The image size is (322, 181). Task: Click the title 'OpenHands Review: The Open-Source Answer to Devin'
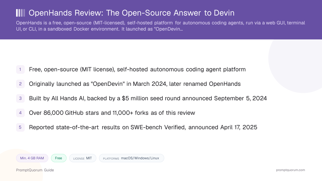click(x=131, y=13)
